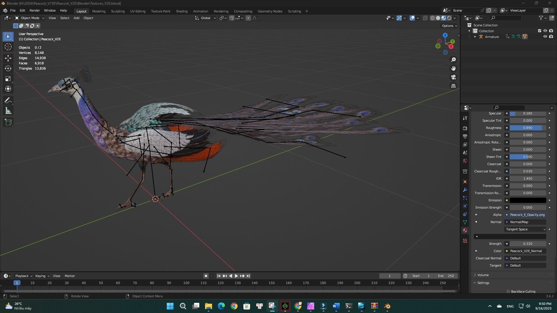Open the File menu
The height and width of the screenshot is (313, 557).
(x=13, y=10)
